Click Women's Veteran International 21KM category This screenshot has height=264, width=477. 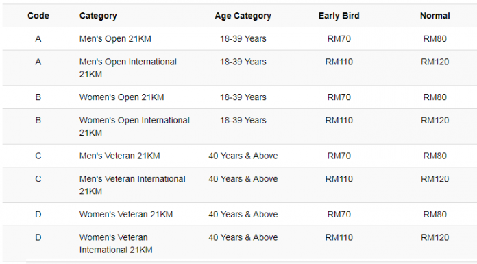[x=116, y=243]
